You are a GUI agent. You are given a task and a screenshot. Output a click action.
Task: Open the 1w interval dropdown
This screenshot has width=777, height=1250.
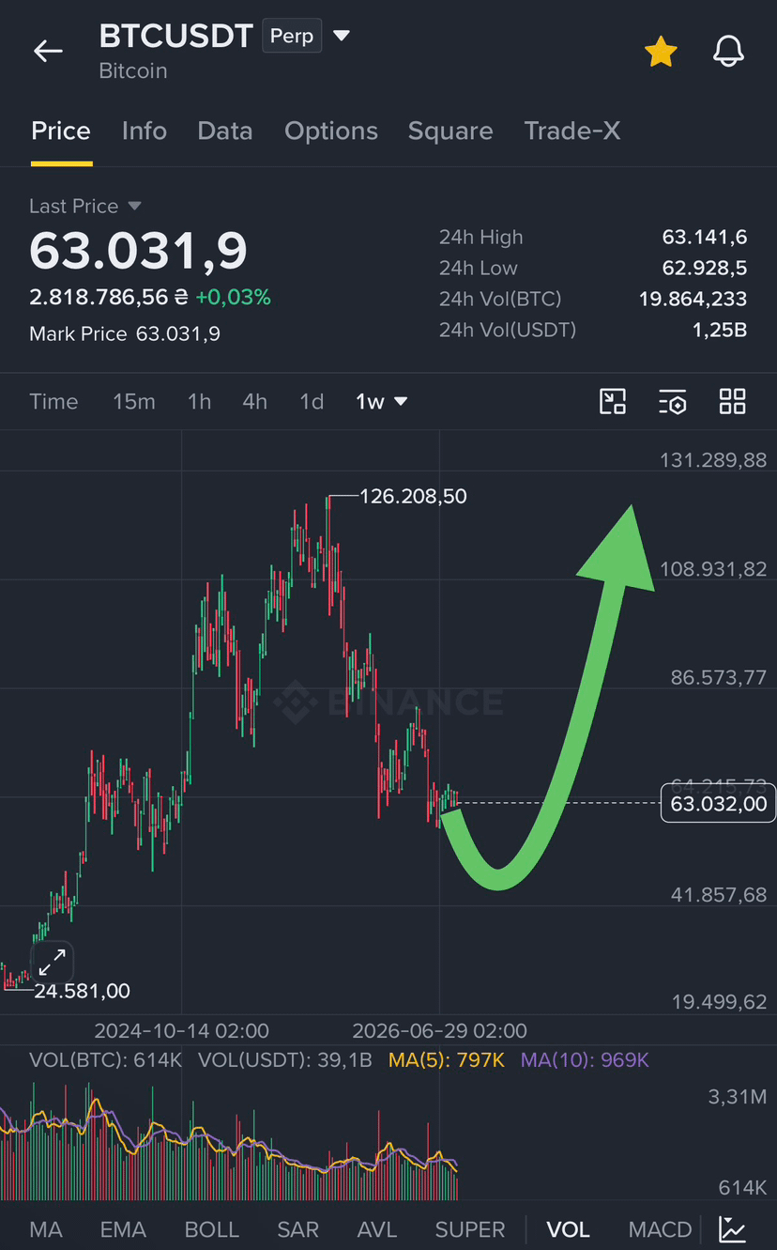pyautogui.click(x=381, y=402)
